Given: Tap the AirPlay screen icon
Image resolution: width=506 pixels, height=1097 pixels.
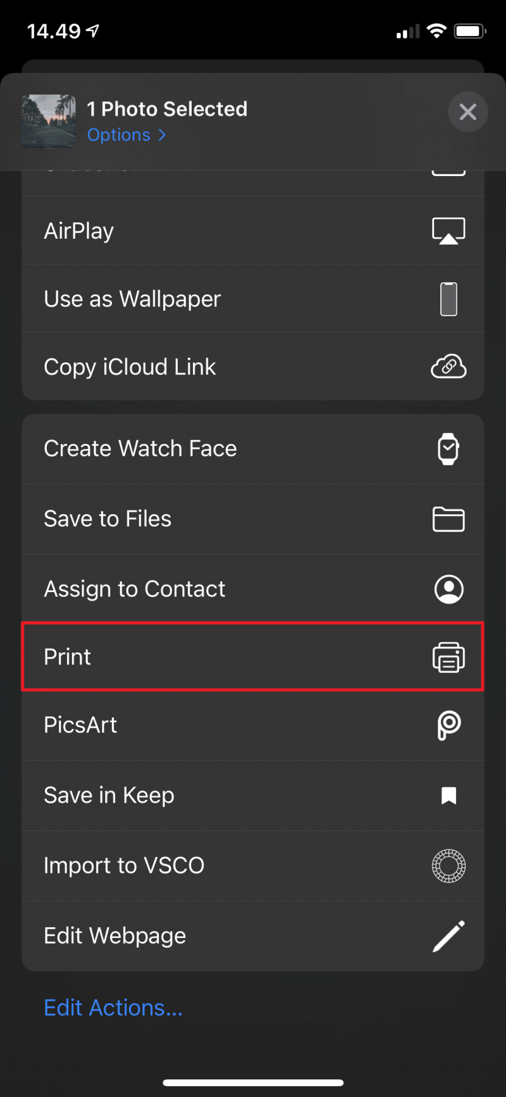Looking at the screenshot, I should [448, 231].
